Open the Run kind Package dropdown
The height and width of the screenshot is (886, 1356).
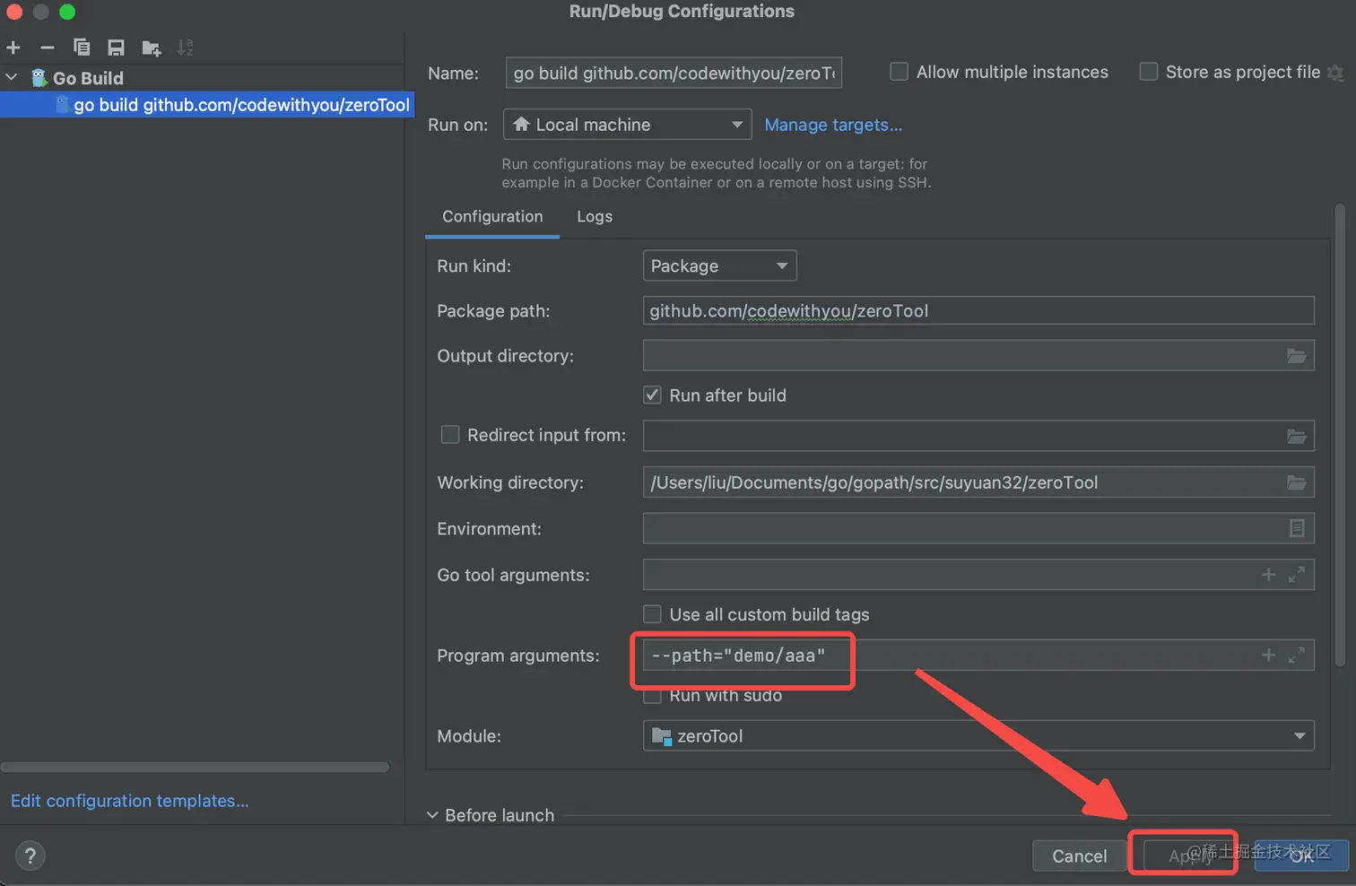[720, 265]
